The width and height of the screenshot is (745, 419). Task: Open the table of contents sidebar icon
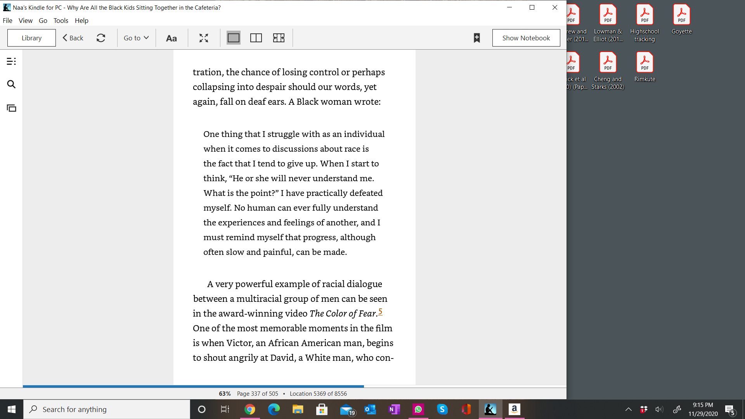(x=11, y=61)
